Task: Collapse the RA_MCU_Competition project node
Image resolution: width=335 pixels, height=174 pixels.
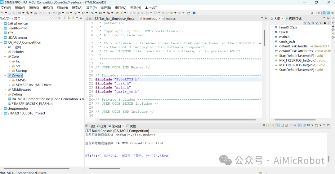Action: tap(1, 42)
